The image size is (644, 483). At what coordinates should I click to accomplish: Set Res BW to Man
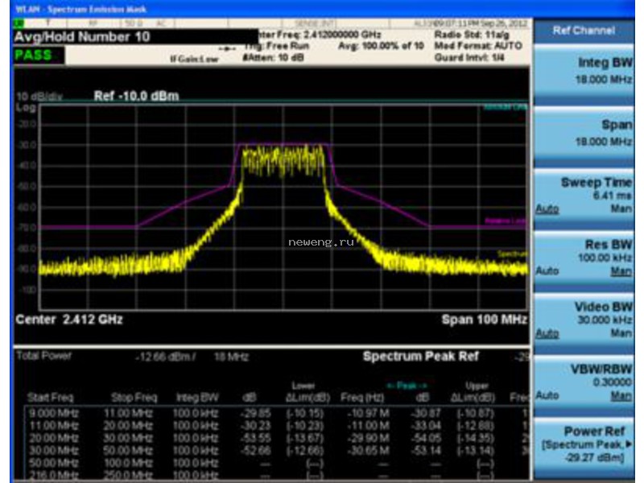621,271
